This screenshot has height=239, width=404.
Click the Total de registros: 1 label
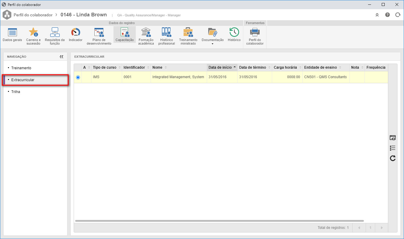[333, 228]
